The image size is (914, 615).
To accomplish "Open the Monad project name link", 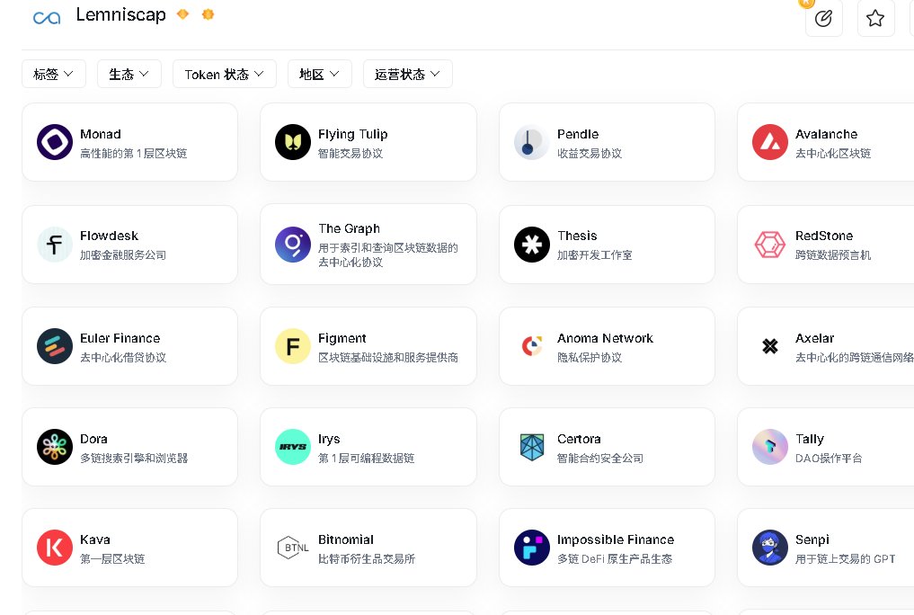I will tap(101, 134).
